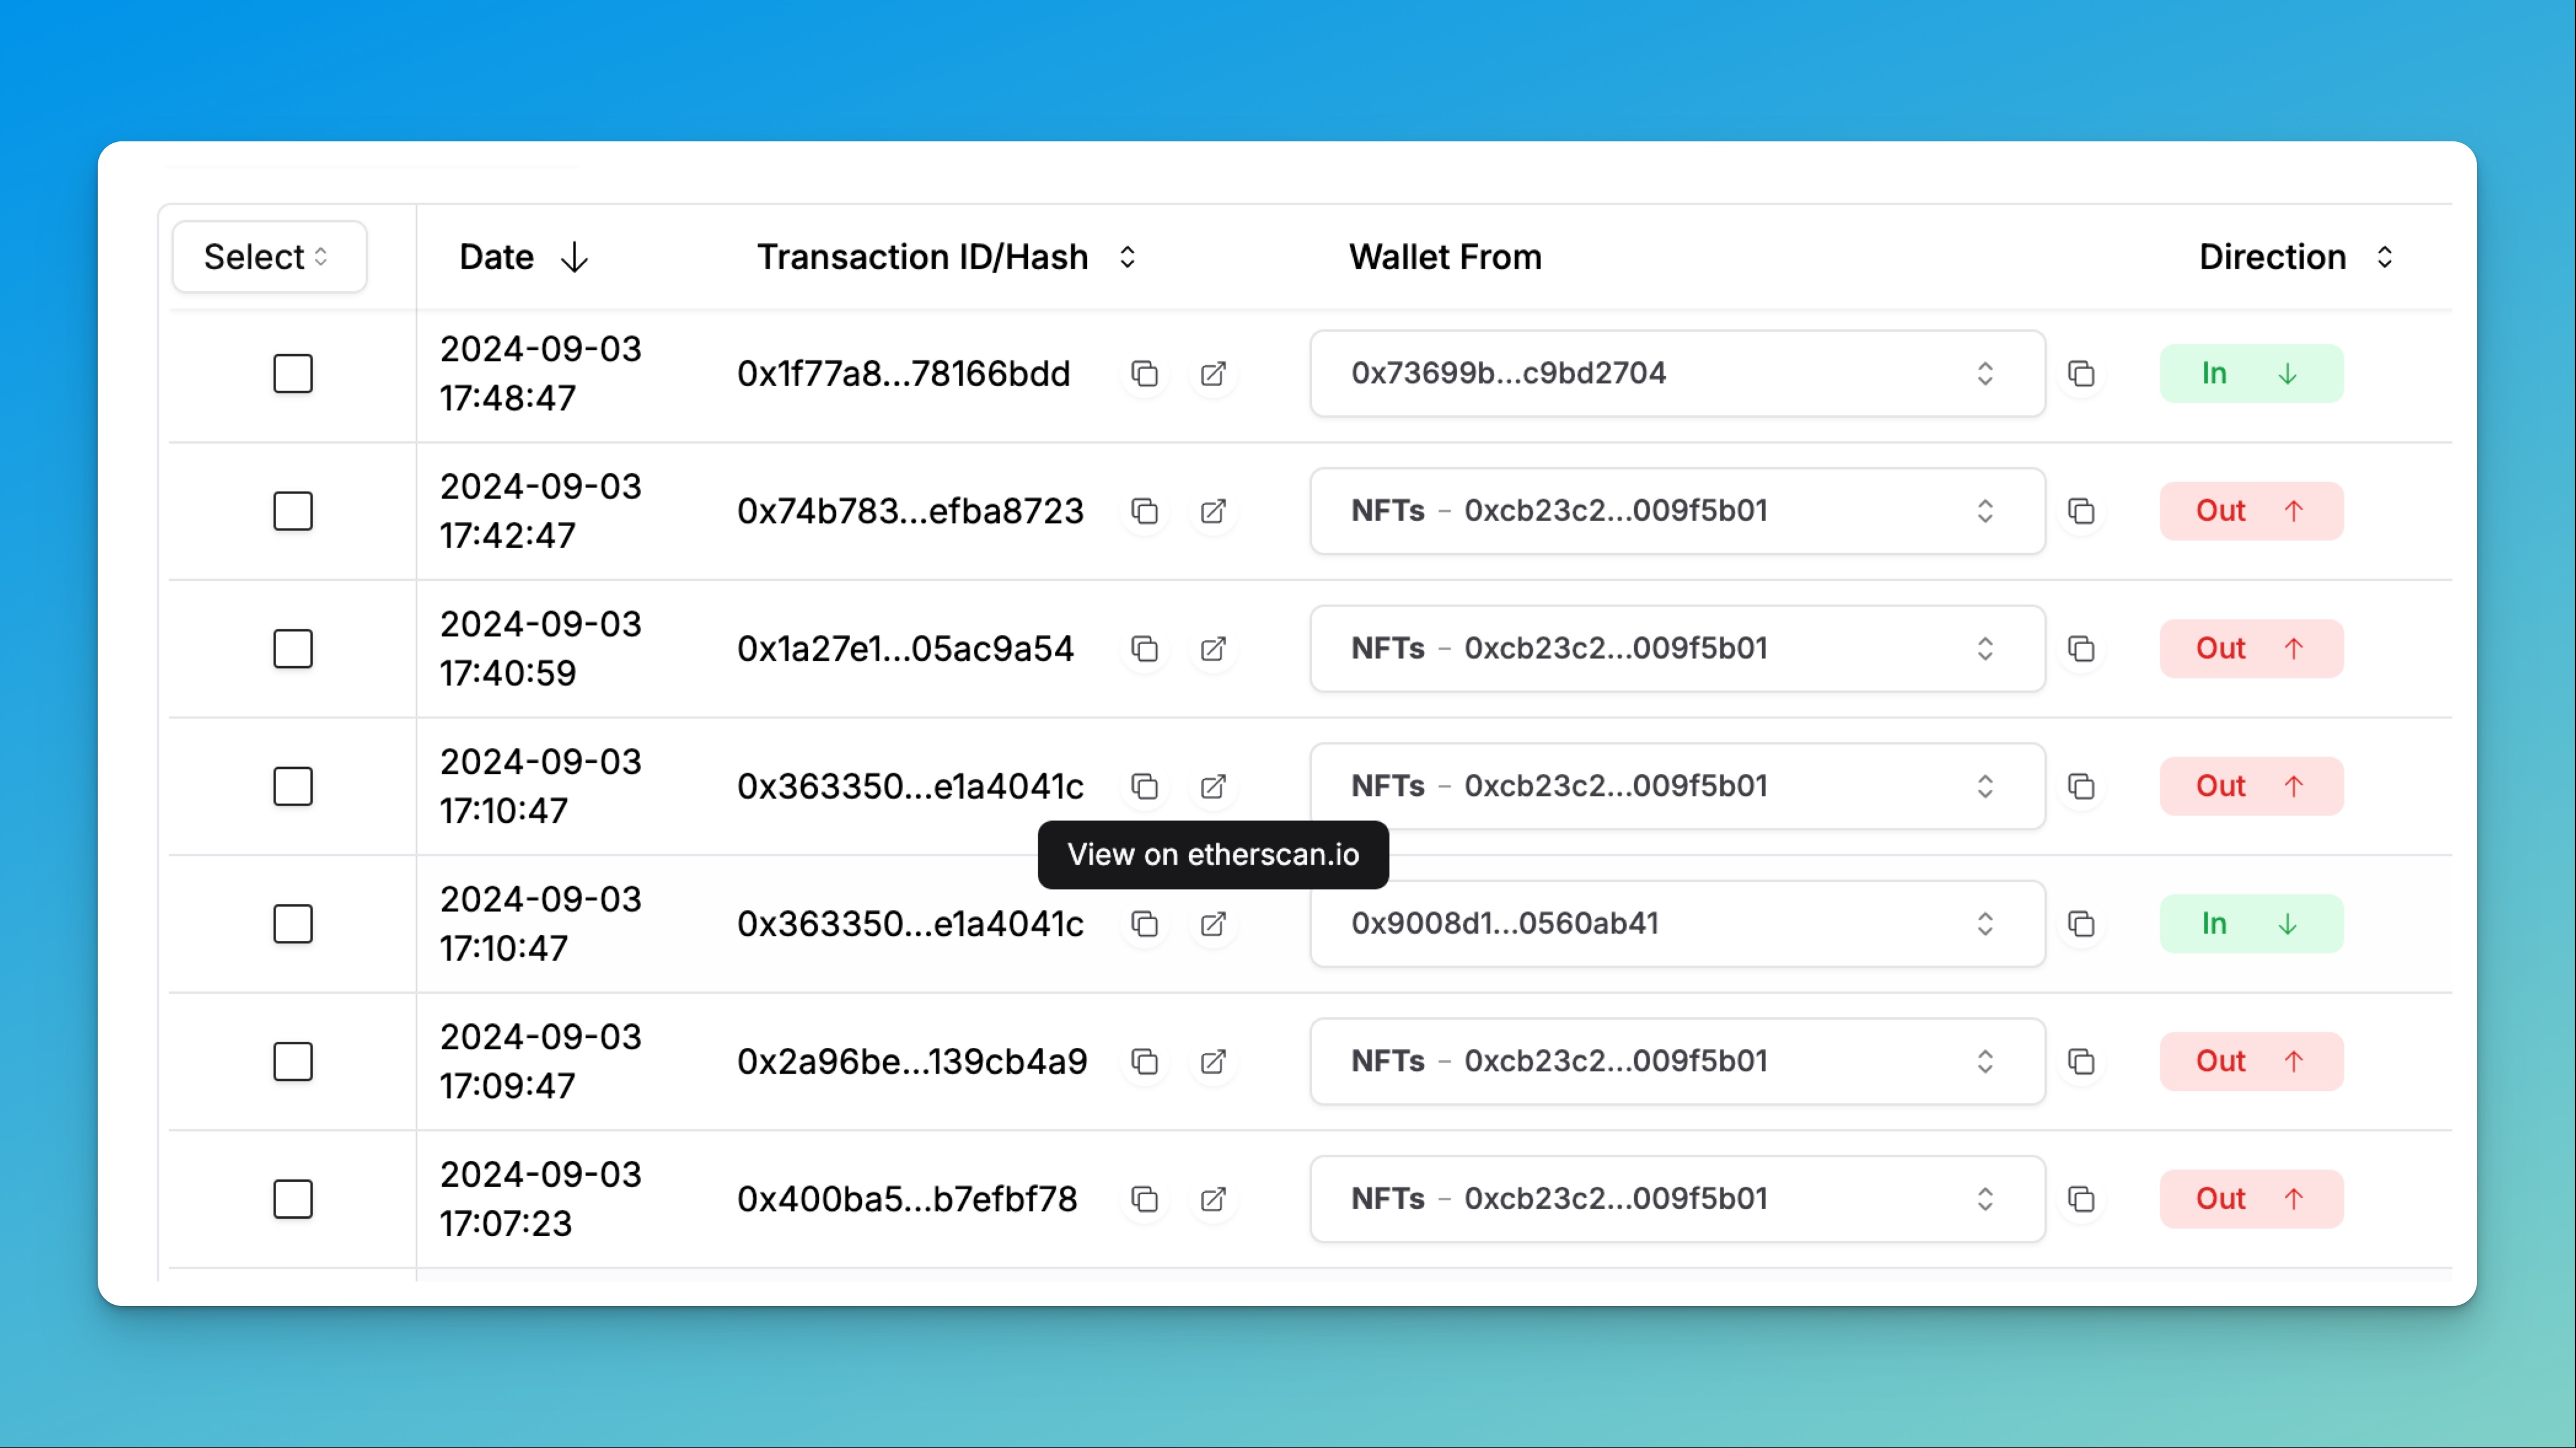Click the In badge on first row

pyautogui.click(x=2250, y=374)
